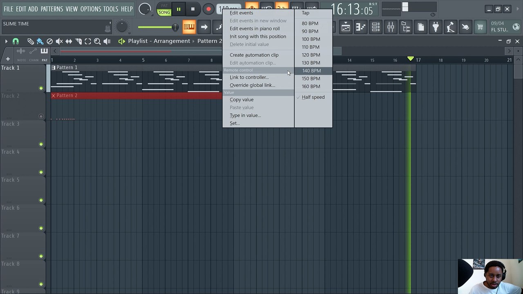Select PAT picker mode tab

tap(44, 53)
